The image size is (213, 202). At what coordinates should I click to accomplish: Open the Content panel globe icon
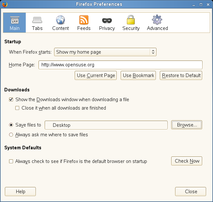(60, 20)
